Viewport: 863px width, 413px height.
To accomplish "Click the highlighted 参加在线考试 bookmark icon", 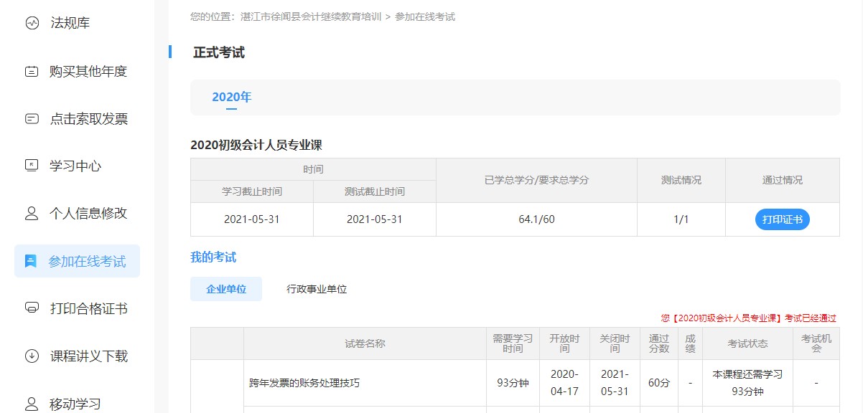I will pyautogui.click(x=32, y=261).
